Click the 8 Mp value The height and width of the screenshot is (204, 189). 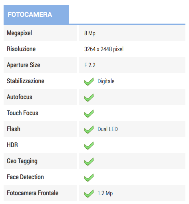pos(90,33)
